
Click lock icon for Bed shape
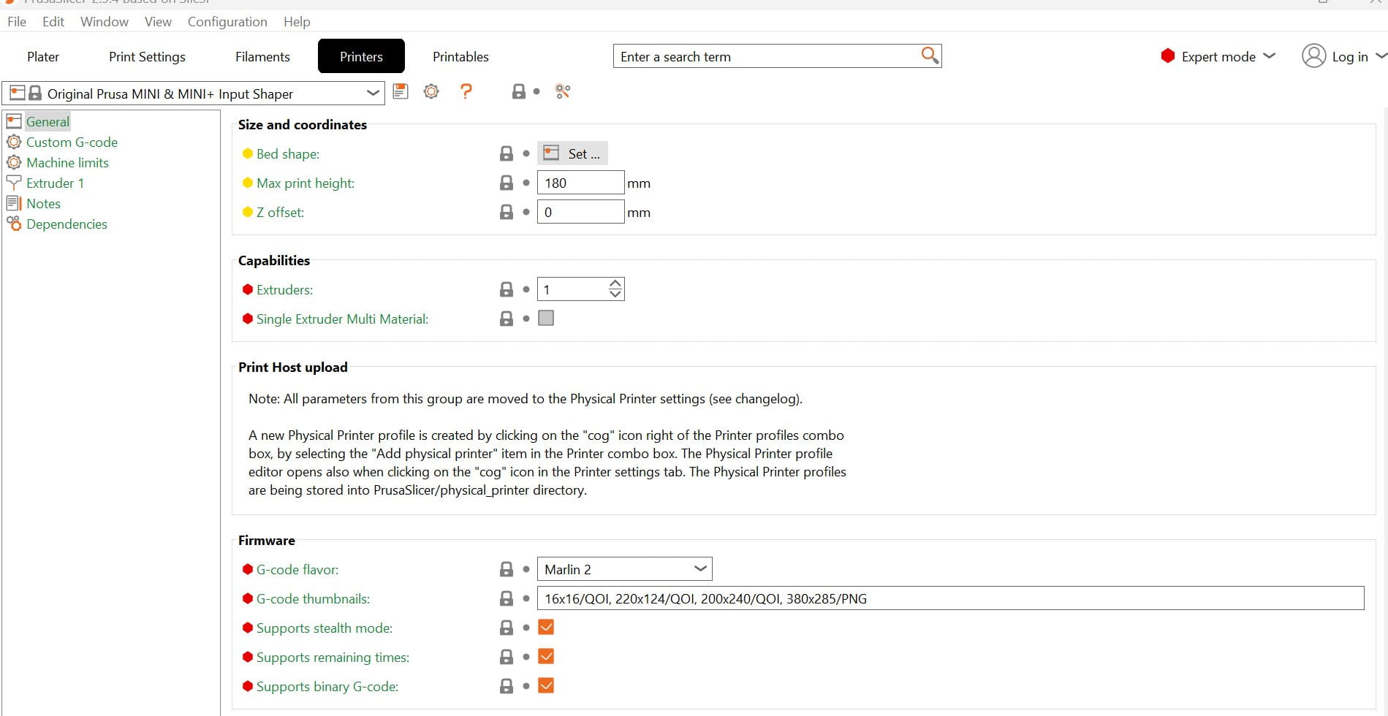tap(506, 153)
